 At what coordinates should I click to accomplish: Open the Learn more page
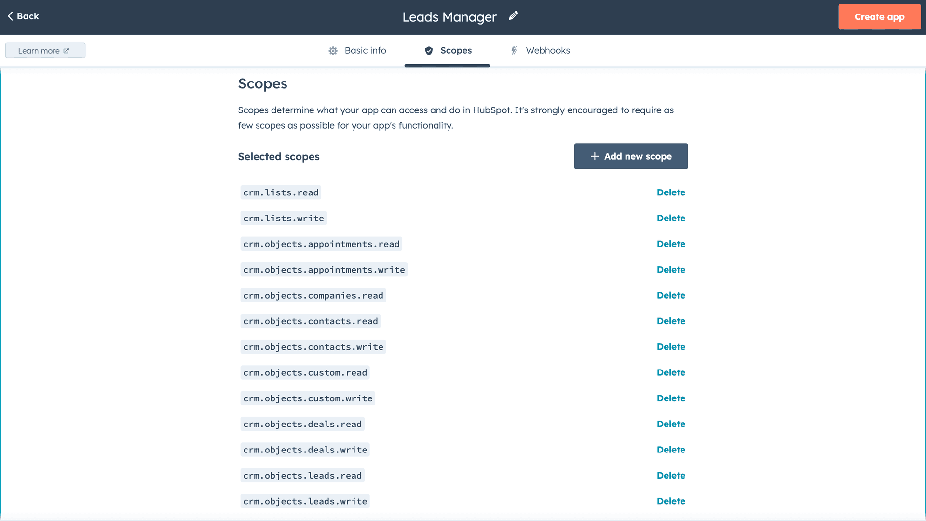tap(40, 50)
